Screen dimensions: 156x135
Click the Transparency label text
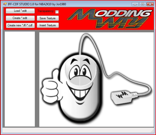45,11
